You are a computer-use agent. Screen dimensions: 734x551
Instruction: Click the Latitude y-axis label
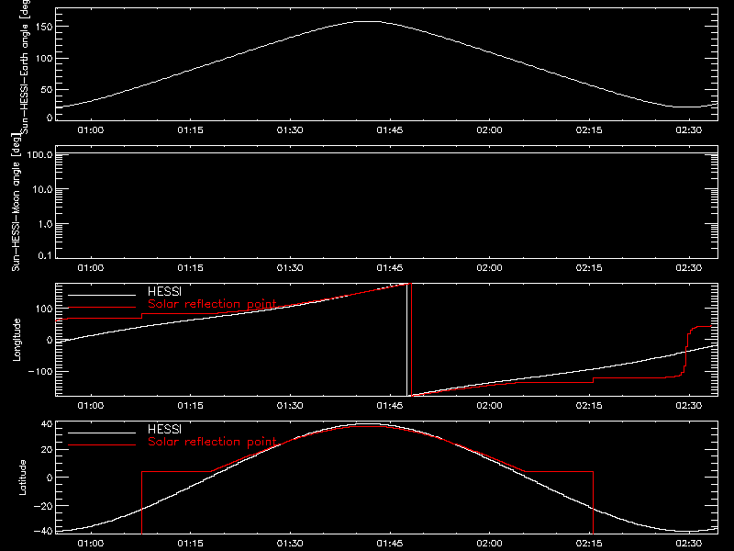(22, 478)
